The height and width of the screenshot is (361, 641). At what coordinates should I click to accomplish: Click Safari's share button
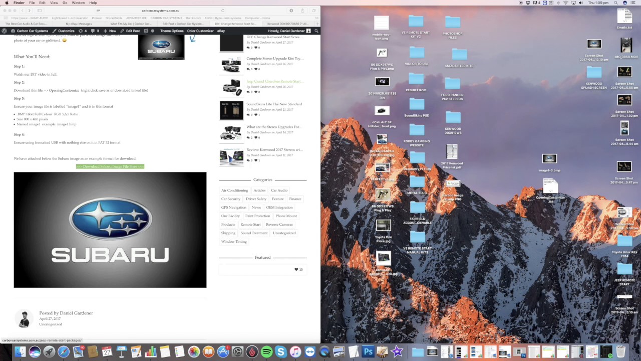click(x=302, y=11)
